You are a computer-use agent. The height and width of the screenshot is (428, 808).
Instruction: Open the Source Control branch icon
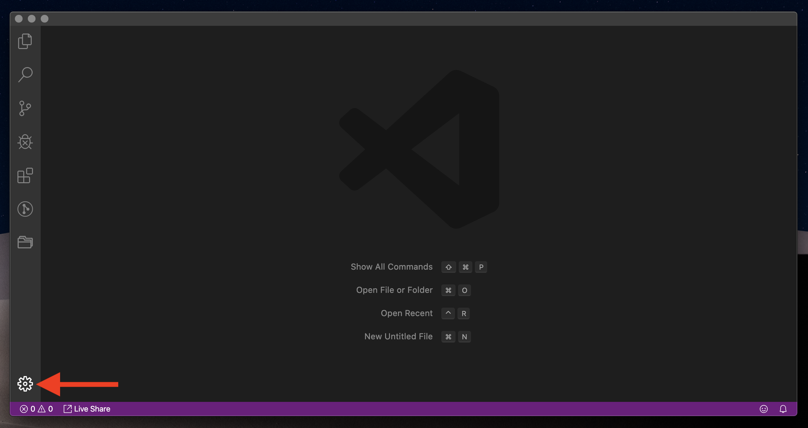(25, 108)
